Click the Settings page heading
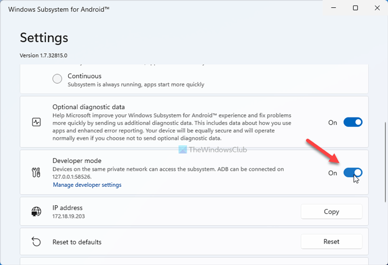Screen dimensions: 388x265 pyautogui.click(x=44, y=38)
